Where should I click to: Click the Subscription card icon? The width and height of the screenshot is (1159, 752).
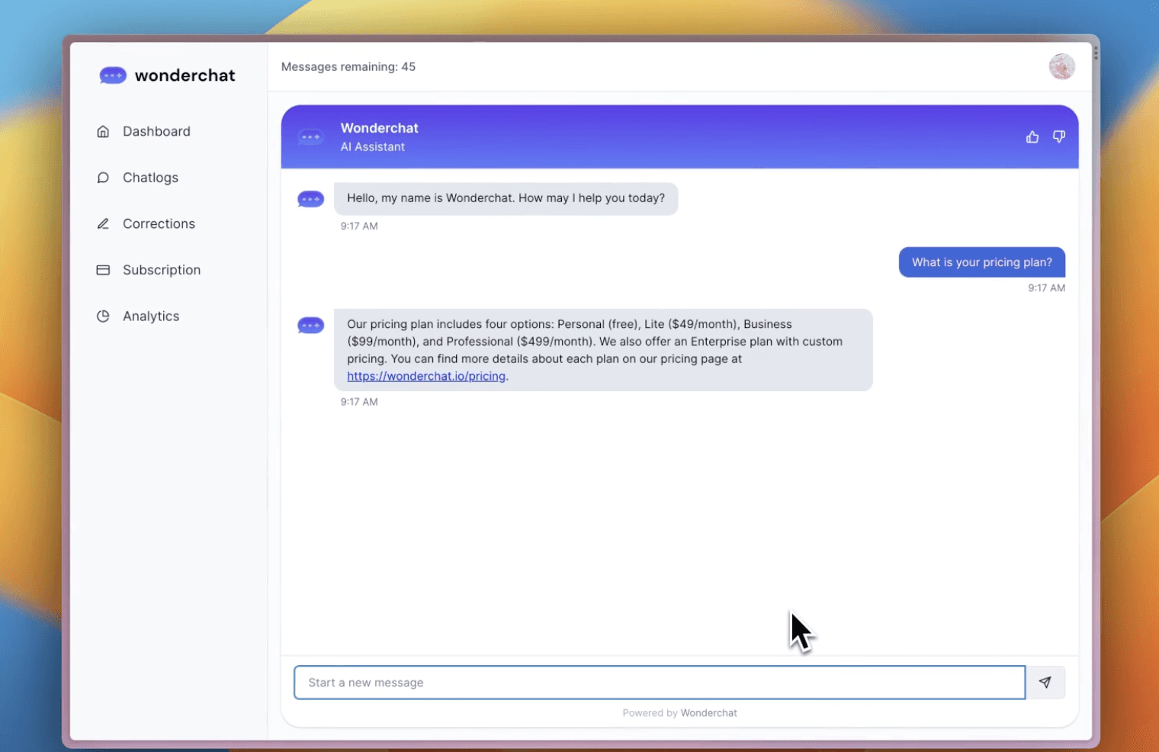103,270
